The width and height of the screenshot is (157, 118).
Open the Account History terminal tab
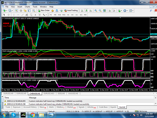30,107
